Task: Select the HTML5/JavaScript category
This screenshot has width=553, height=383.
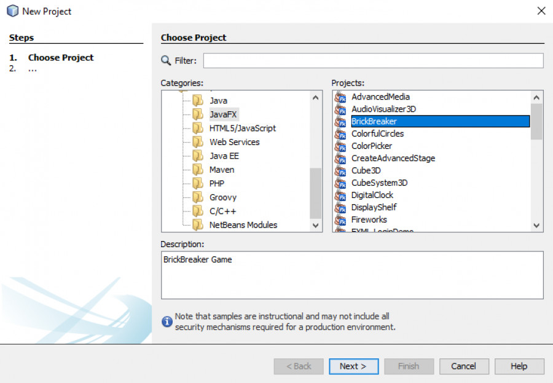Action: [x=243, y=128]
